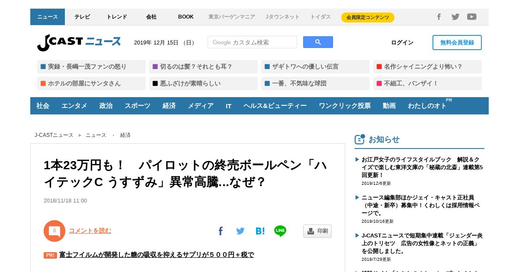The width and height of the screenshot is (519, 272).
Task: Click the 2019/12/6更新 date under first notice
Action: 376,183
